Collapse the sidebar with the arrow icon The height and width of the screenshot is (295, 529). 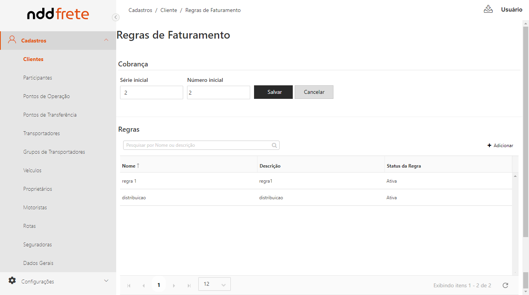pyautogui.click(x=115, y=17)
